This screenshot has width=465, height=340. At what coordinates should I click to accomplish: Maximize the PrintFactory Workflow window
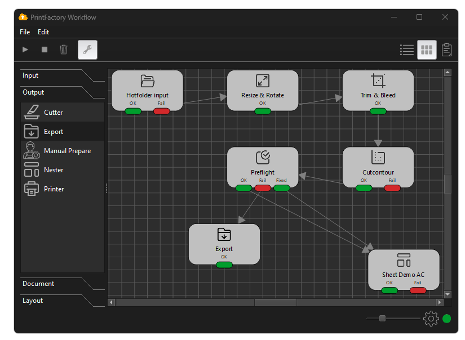pos(419,17)
